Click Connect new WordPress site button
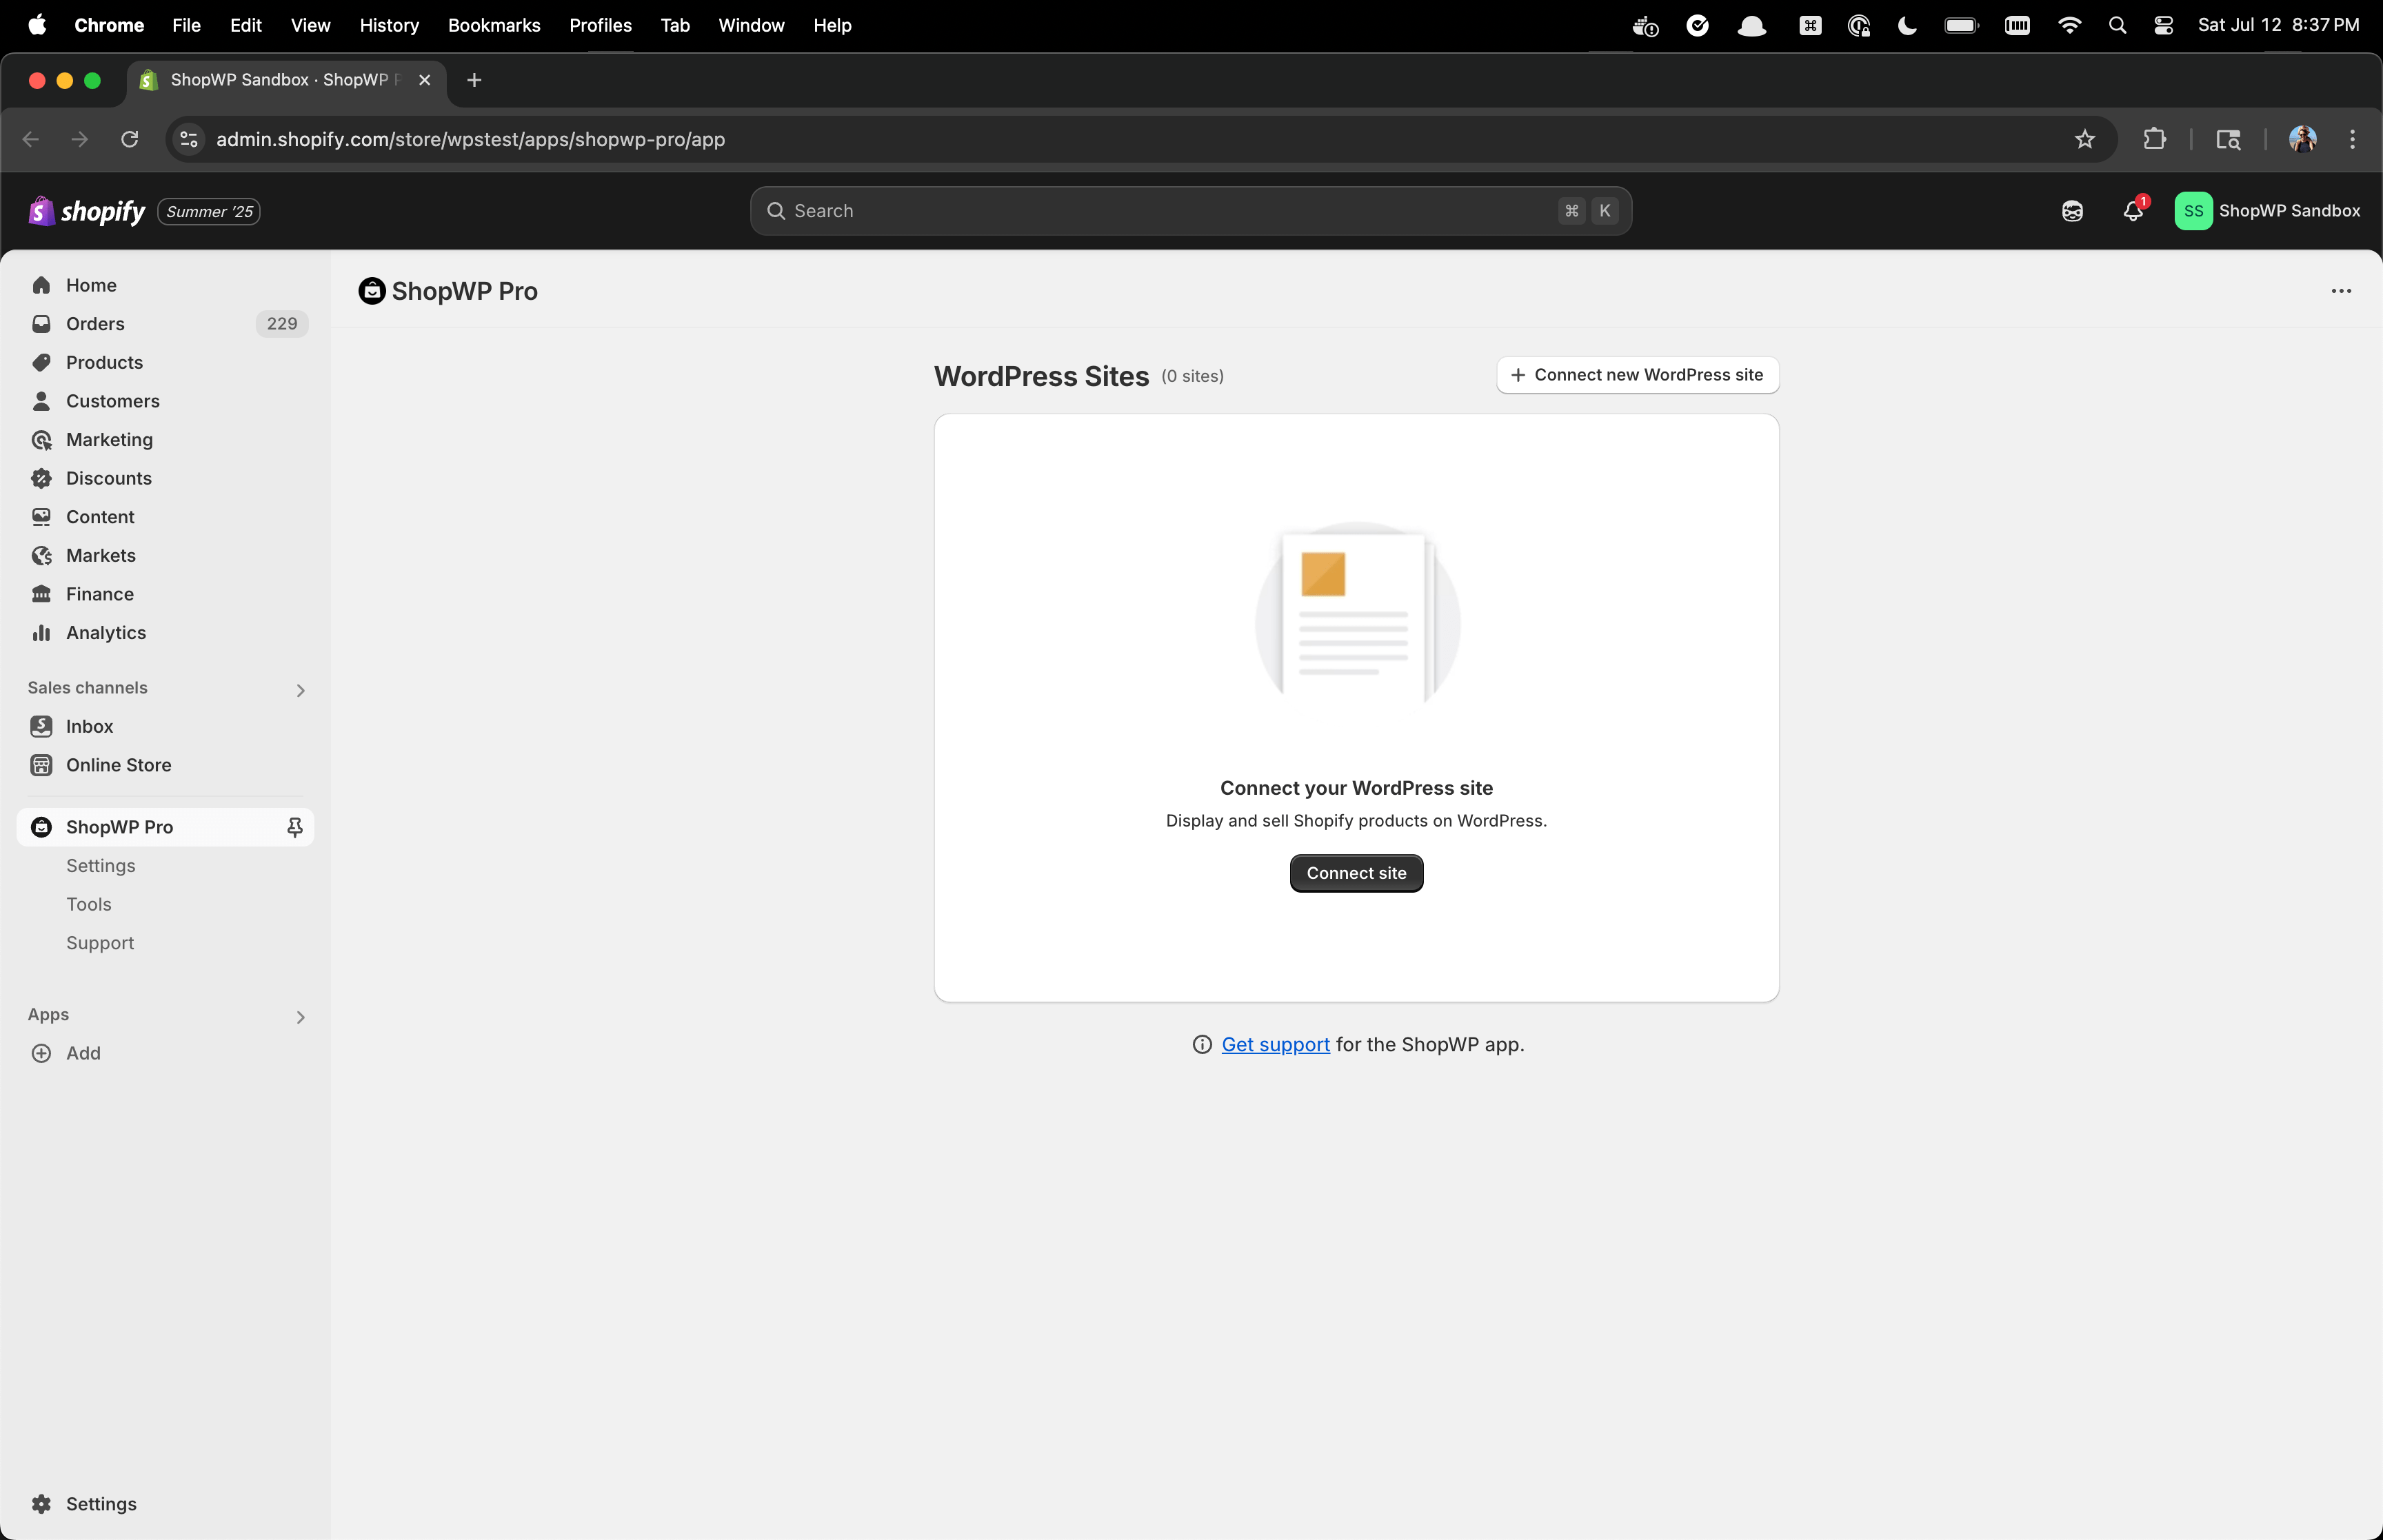2383x1540 pixels. 1637,375
